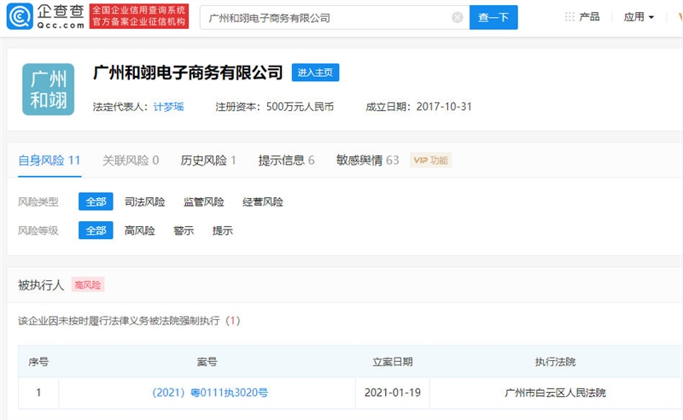683x420 pixels.
Task: Open the 提示信息 tab
Action: (x=287, y=160)
